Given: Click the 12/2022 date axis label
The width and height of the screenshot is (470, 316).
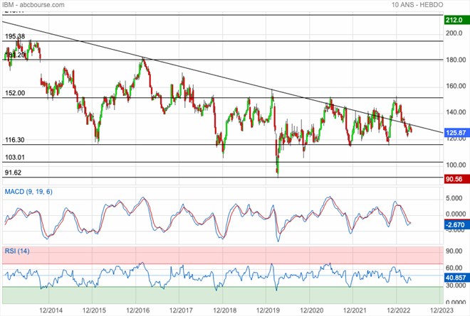Looking at the screenshot, I should click(398, 310).
